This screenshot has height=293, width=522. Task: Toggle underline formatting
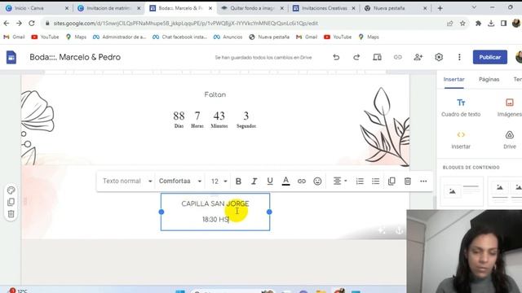[x=270, y=181]
